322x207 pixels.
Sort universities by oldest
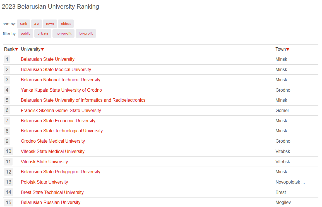point(66,24)
